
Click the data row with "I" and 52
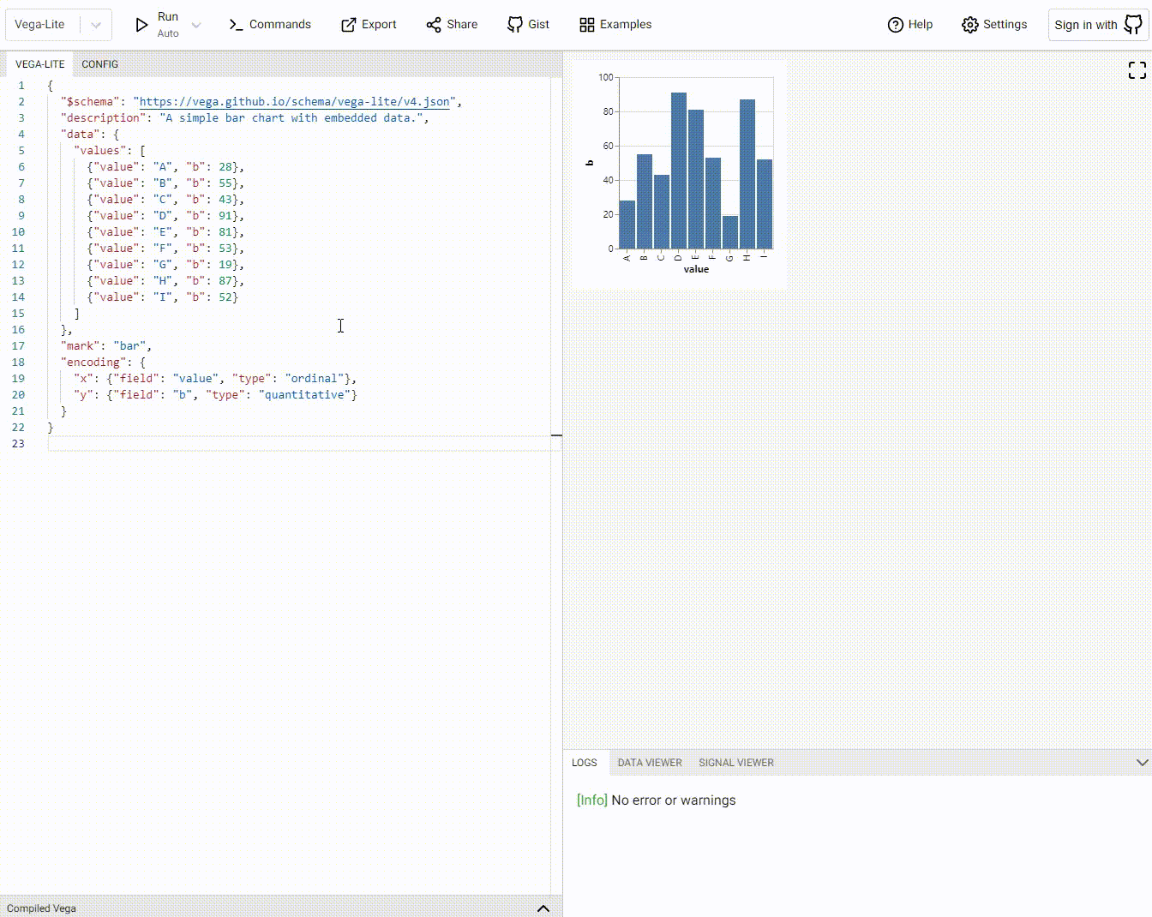[163, 297]
